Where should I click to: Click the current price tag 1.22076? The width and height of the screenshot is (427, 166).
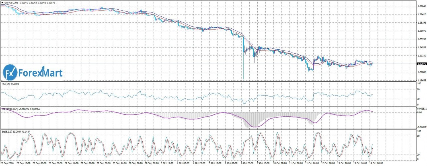pos(421,64)
